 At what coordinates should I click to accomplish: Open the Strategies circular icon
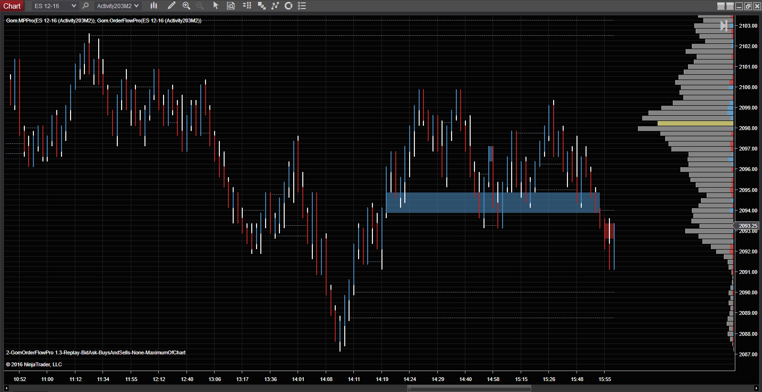point(288,6)
